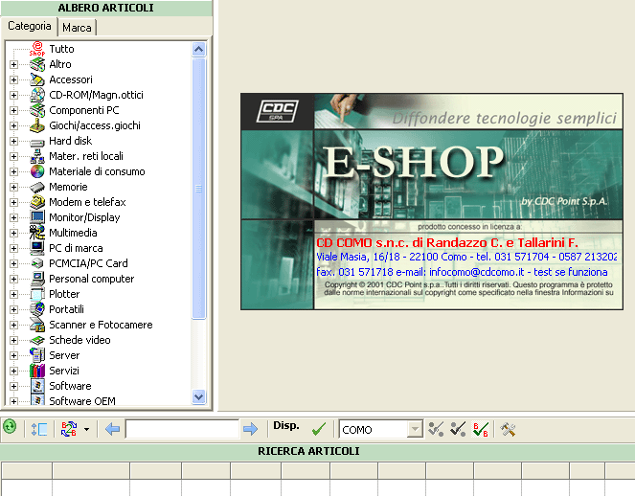635x496 pixels.
Task: Open the hammer and wrench tools icon
Action: tap(508, 429)
